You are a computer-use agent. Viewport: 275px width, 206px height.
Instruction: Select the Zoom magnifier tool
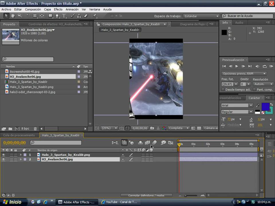point(20,16)
